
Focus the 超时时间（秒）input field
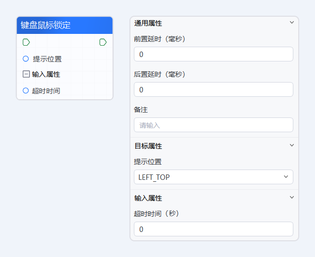click(x=213, y=229)
